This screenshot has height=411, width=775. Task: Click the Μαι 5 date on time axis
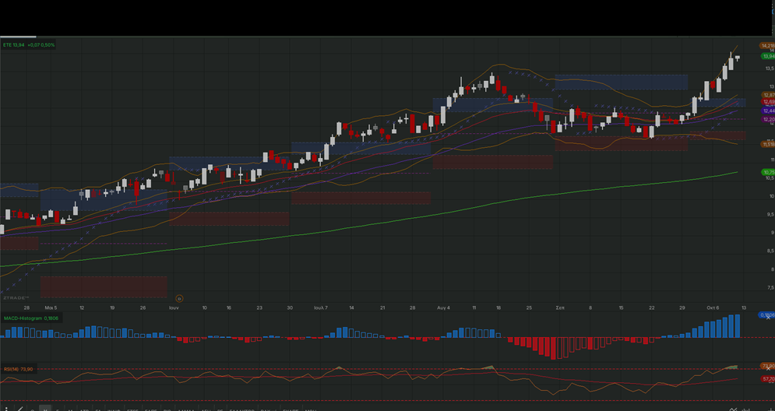(51, 307)
